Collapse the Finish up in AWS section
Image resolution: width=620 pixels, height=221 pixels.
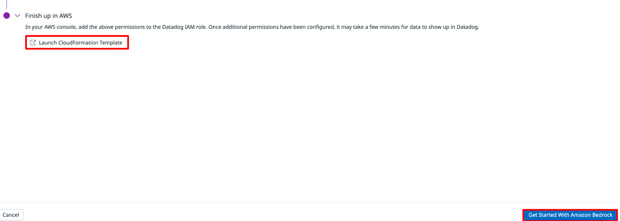coord(17,16)
